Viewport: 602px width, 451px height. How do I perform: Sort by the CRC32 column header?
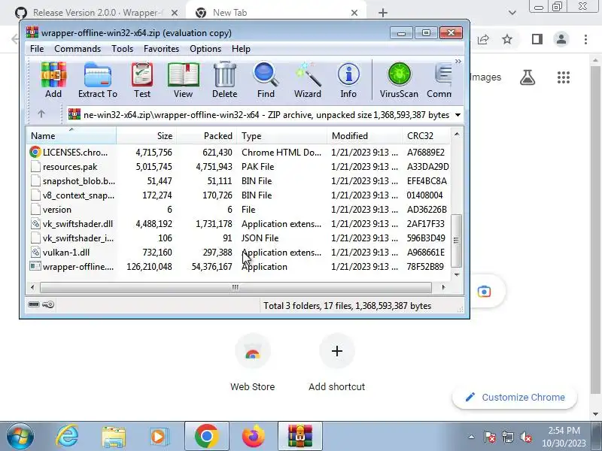click(426, 136)
